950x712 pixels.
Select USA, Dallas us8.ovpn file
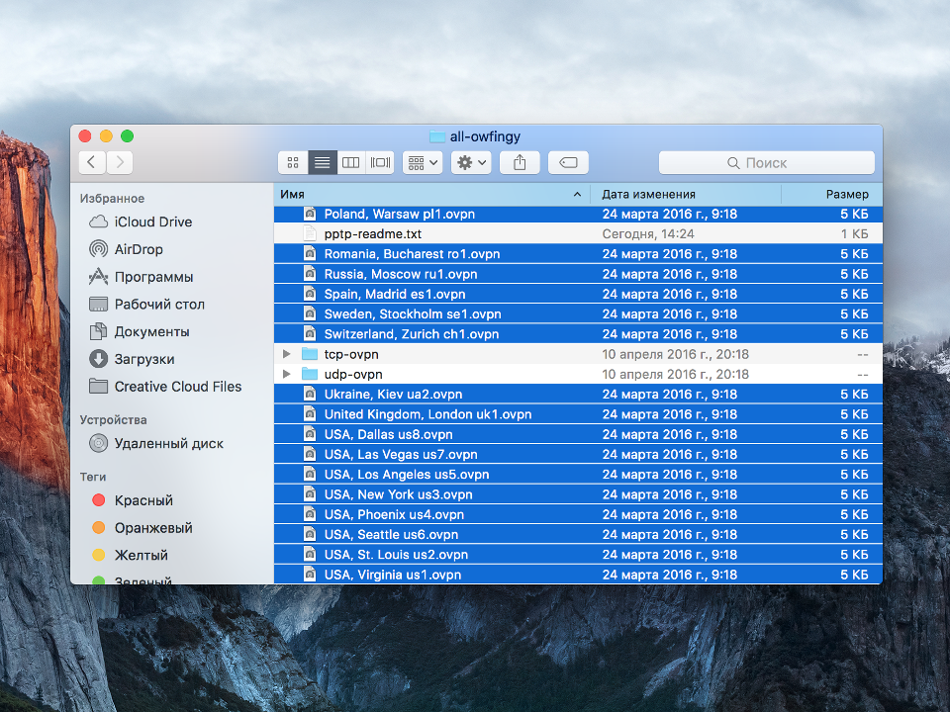(x=578, y=434)
